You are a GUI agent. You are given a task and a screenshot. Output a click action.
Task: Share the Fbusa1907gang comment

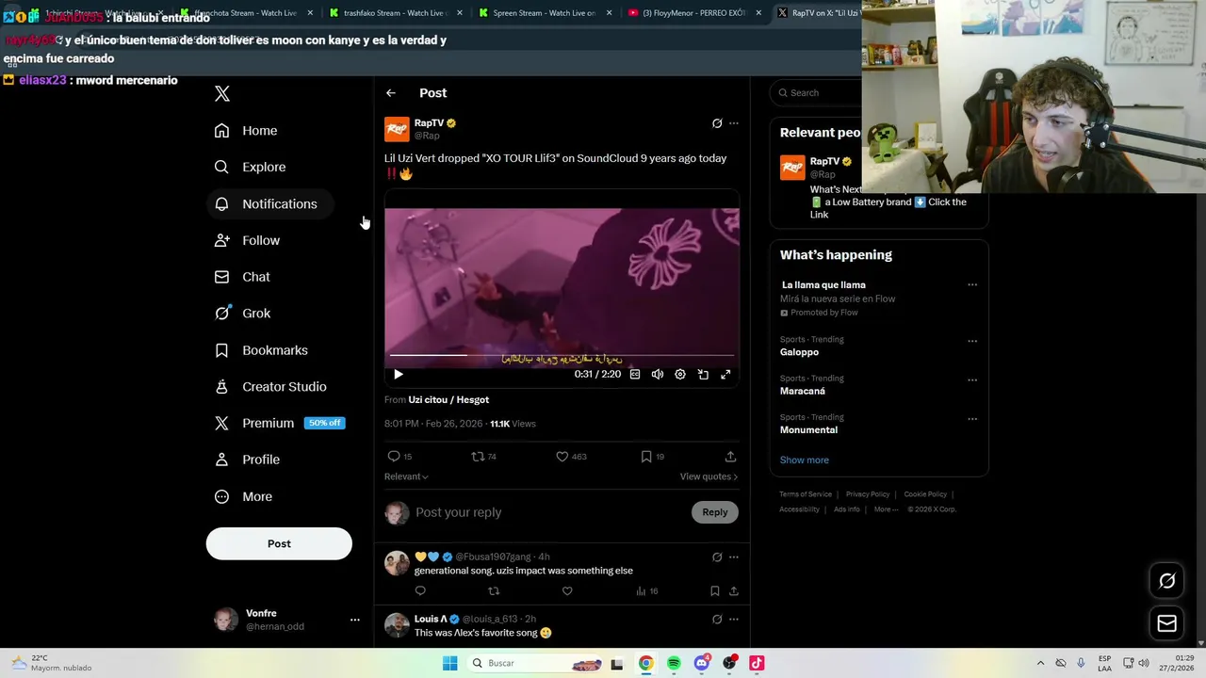click(x=734, y=591)
